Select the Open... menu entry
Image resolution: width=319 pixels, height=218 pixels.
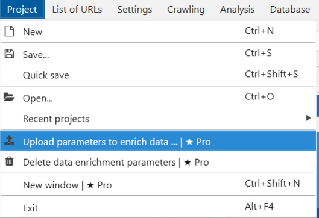pos(158,98)
